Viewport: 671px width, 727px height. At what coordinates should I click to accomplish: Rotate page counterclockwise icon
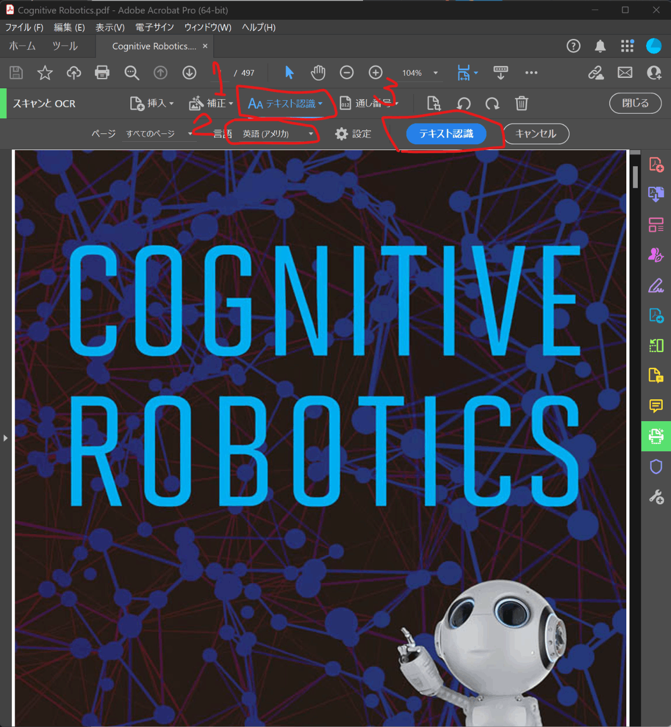463,104
